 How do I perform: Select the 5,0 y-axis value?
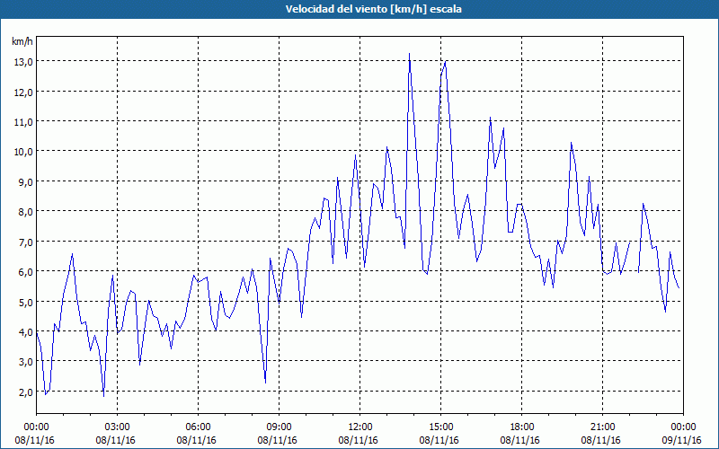(25, 302)
